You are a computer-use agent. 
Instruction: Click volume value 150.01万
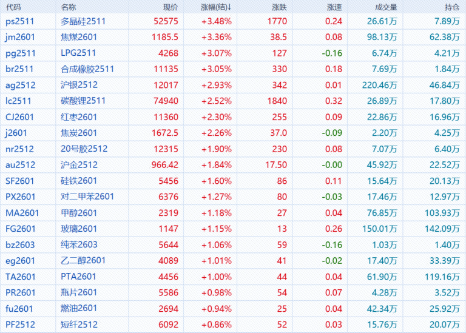[x=379, y=229]
